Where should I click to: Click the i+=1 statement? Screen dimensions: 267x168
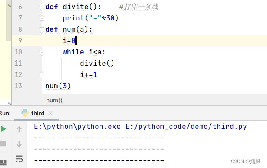coord(89,74)
